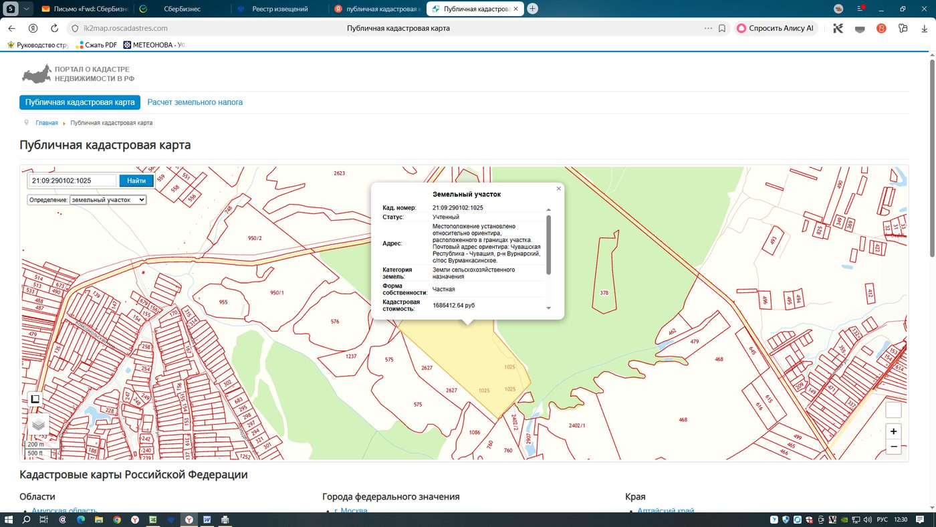Click the browser reload page icon
This screenshot has height=527, width=936.
(x=55, y=28)
